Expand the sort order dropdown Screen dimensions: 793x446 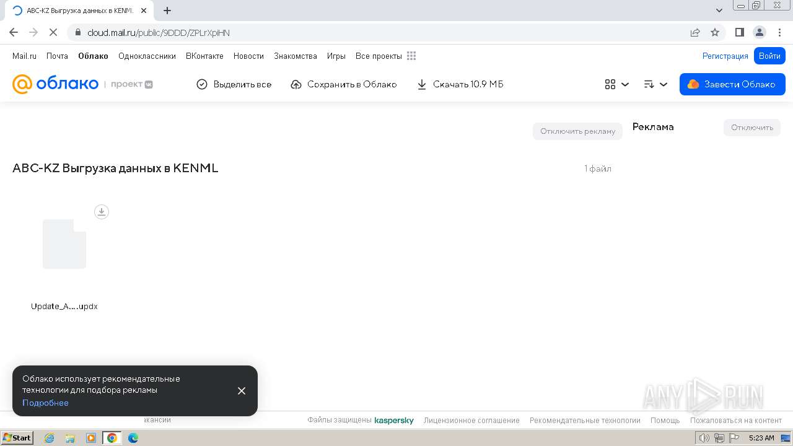655,84
